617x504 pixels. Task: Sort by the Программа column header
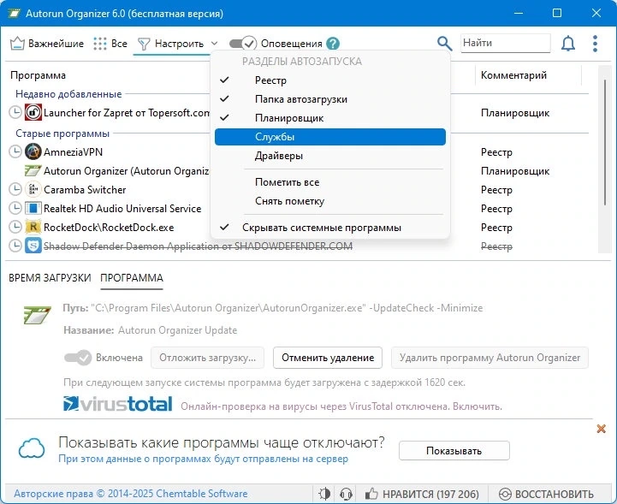click(38, 75)
